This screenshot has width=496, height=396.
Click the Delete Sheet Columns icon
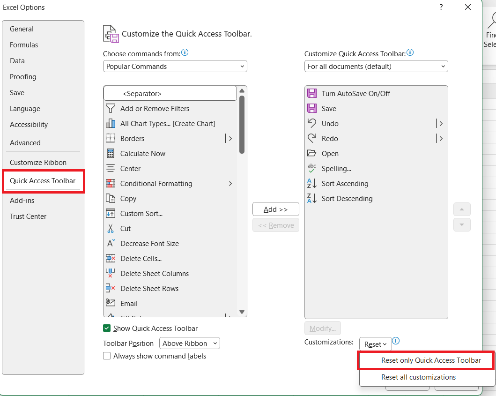(110, 273)
